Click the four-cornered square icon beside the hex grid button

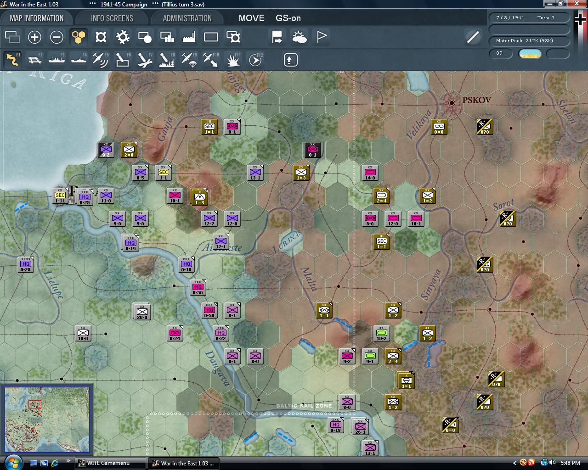(101, 37)
